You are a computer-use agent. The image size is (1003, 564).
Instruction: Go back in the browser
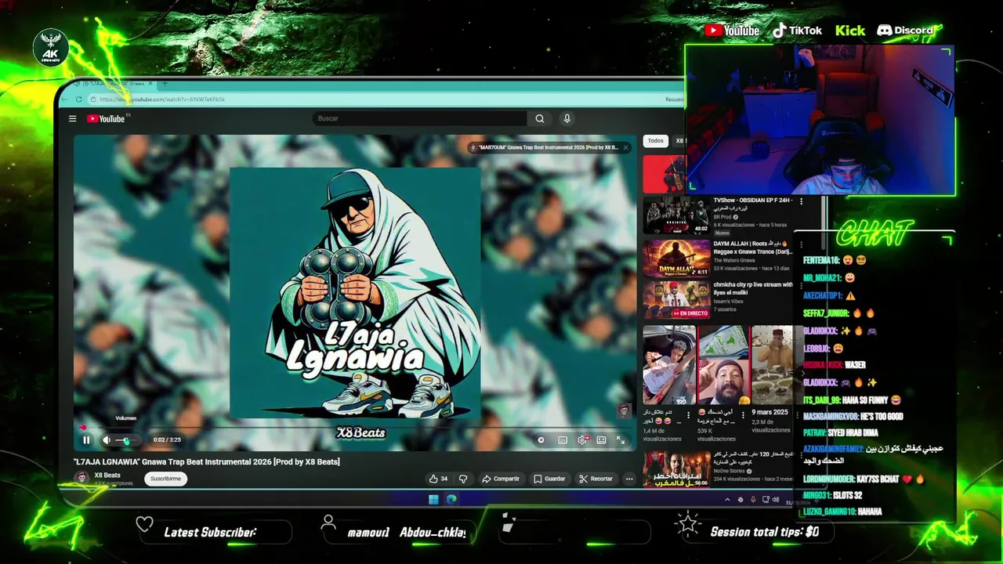tap(65, 99)
